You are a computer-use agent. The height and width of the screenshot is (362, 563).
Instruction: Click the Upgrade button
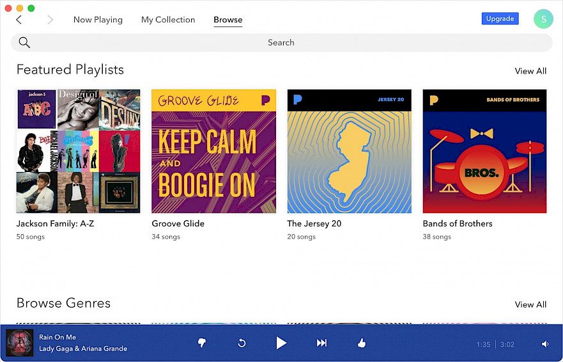coord(500,19)
